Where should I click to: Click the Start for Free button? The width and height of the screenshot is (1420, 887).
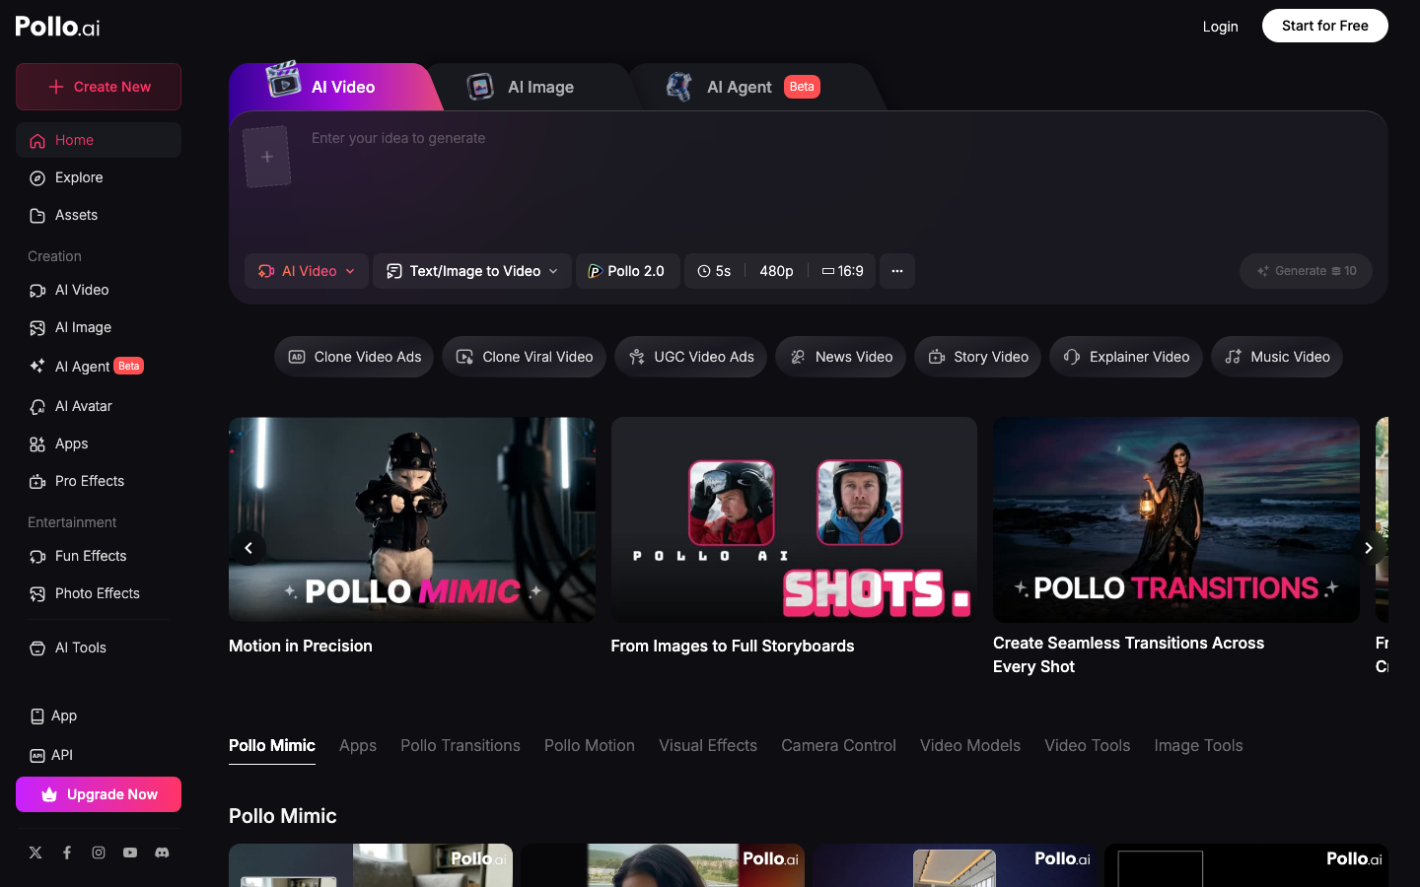[x=1324, y=26]
